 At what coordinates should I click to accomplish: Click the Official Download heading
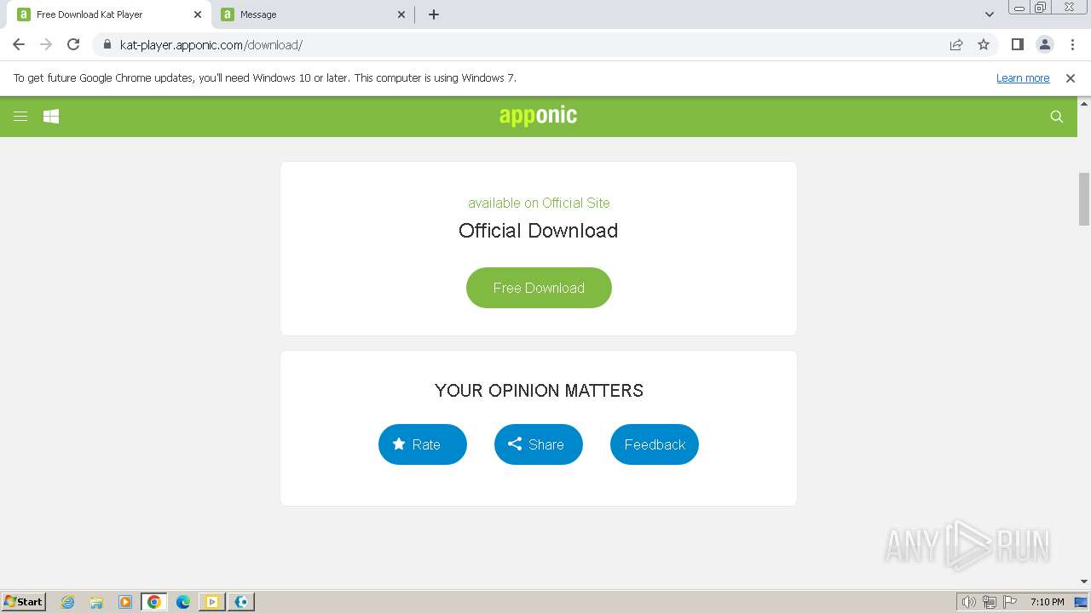point(538,231)
